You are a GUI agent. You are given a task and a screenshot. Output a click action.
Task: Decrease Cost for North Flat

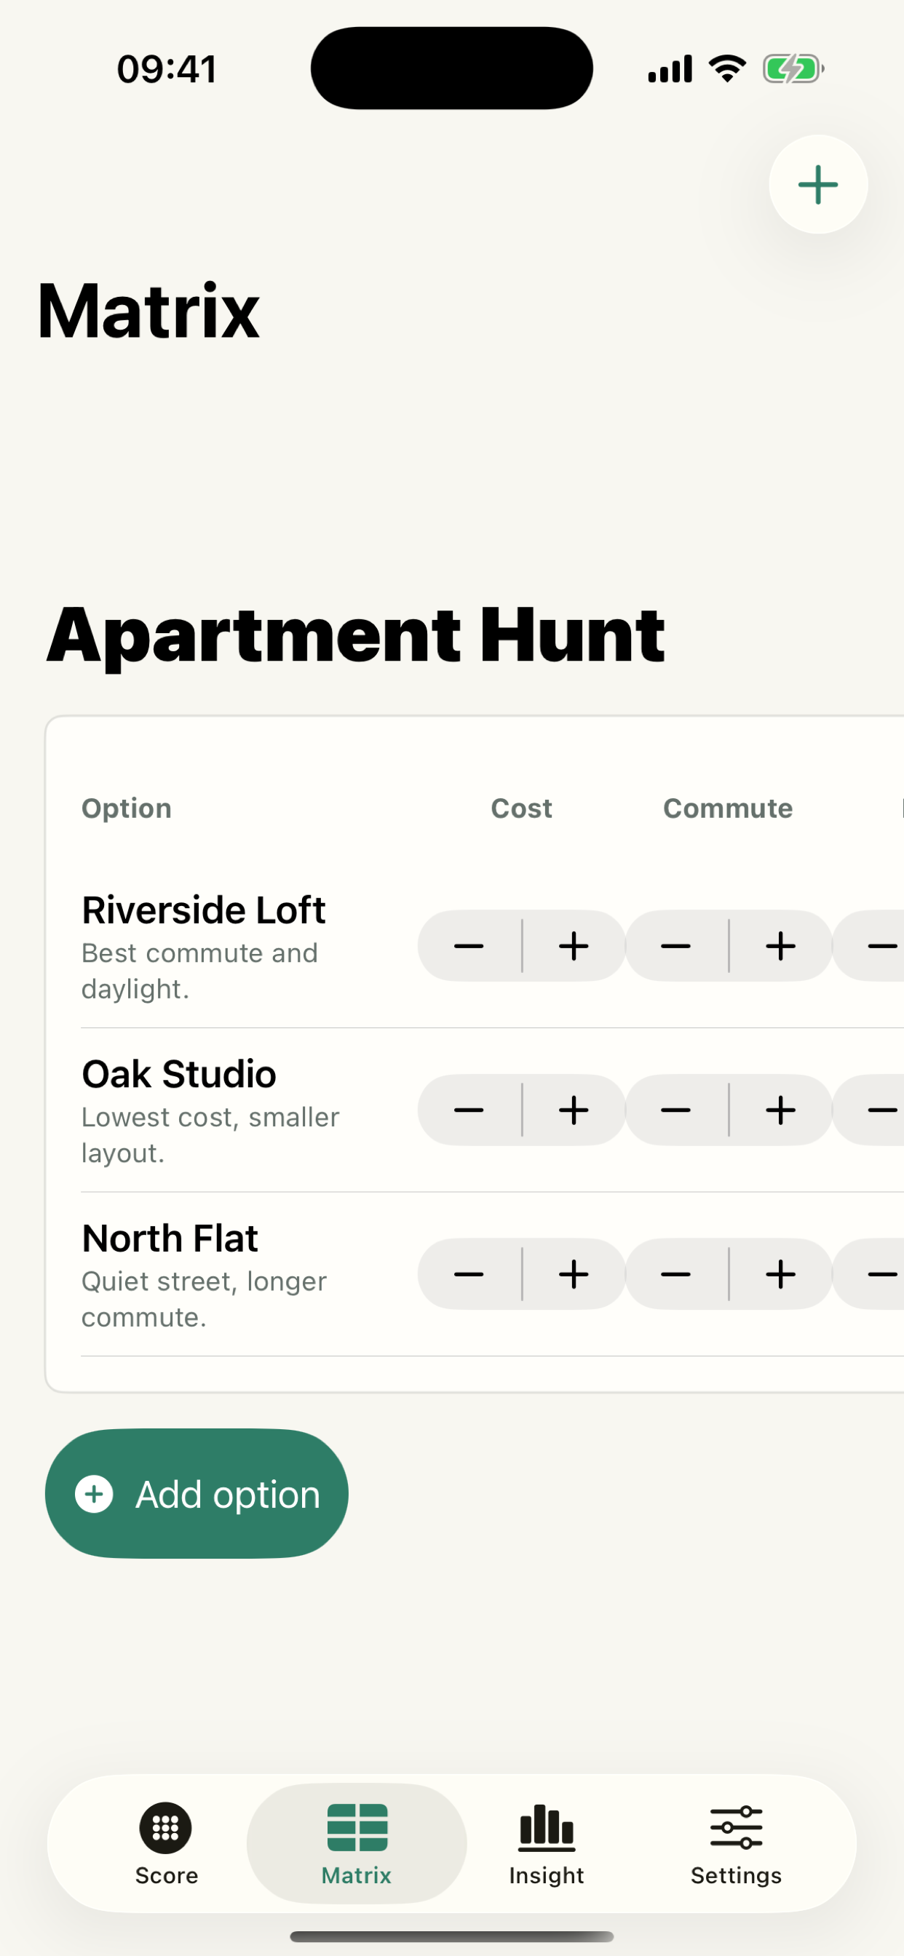pyautogui.click(x=469, y=1274)
